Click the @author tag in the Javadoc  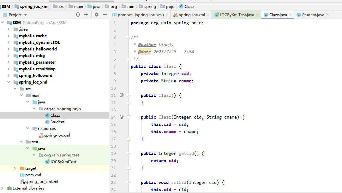(147, 44)
